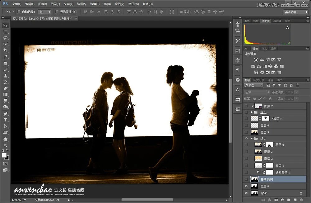Select the Clone Stamp tool
311x203 pixels.
click(x=5, y=76)
